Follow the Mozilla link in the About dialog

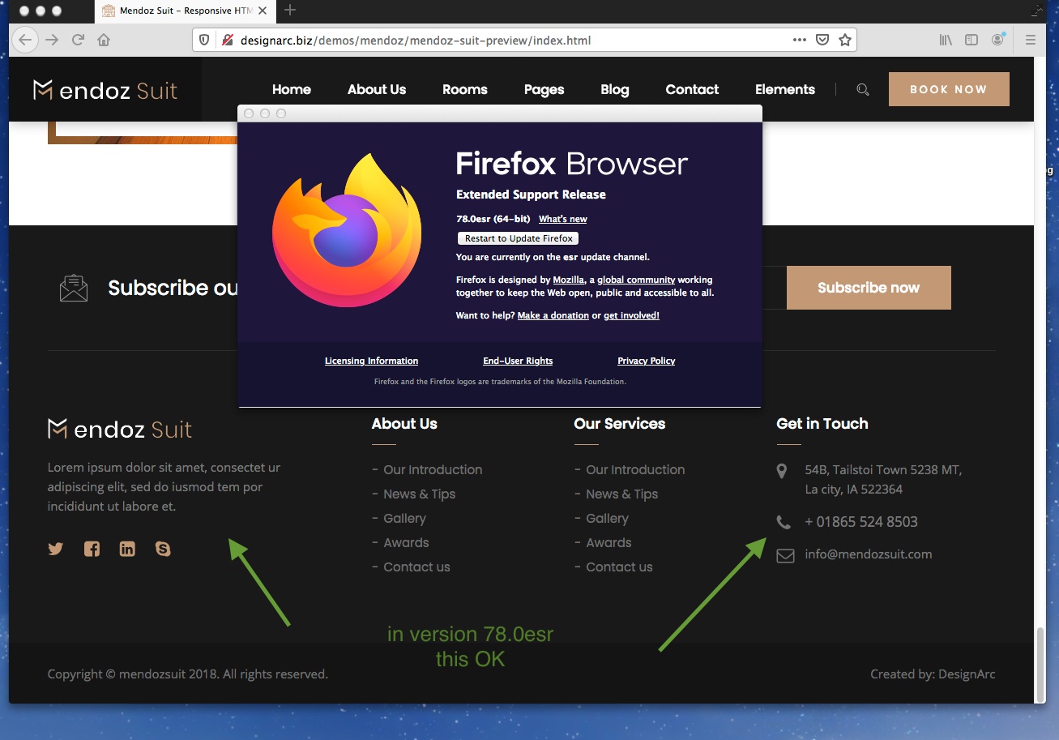(x=569, y=280)
